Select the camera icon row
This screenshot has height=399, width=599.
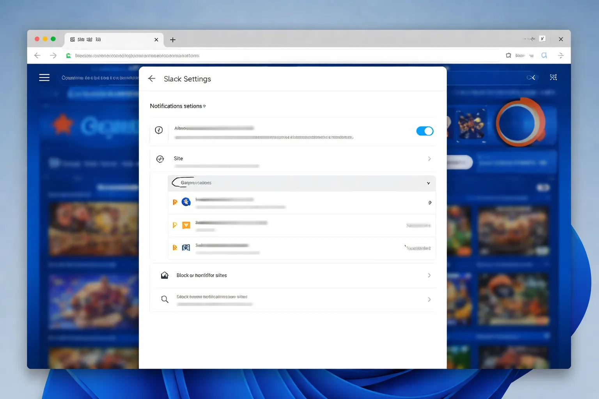pos(302,248)
